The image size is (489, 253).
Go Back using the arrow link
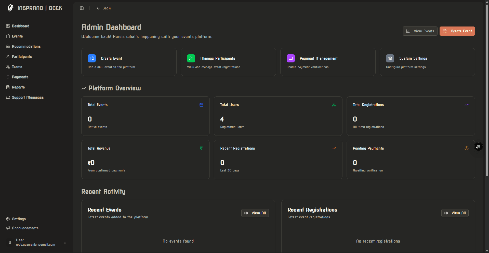coord(104,8)
